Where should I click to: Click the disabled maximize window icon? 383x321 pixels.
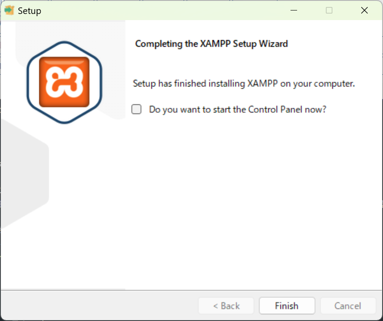(x=329, y=10)
